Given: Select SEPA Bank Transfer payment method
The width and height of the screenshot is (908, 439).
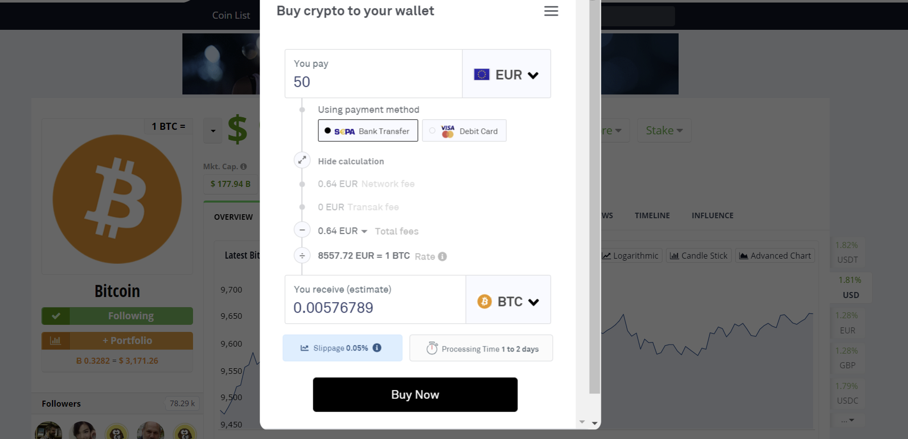Looking at the screenshot, I should 368,131.
